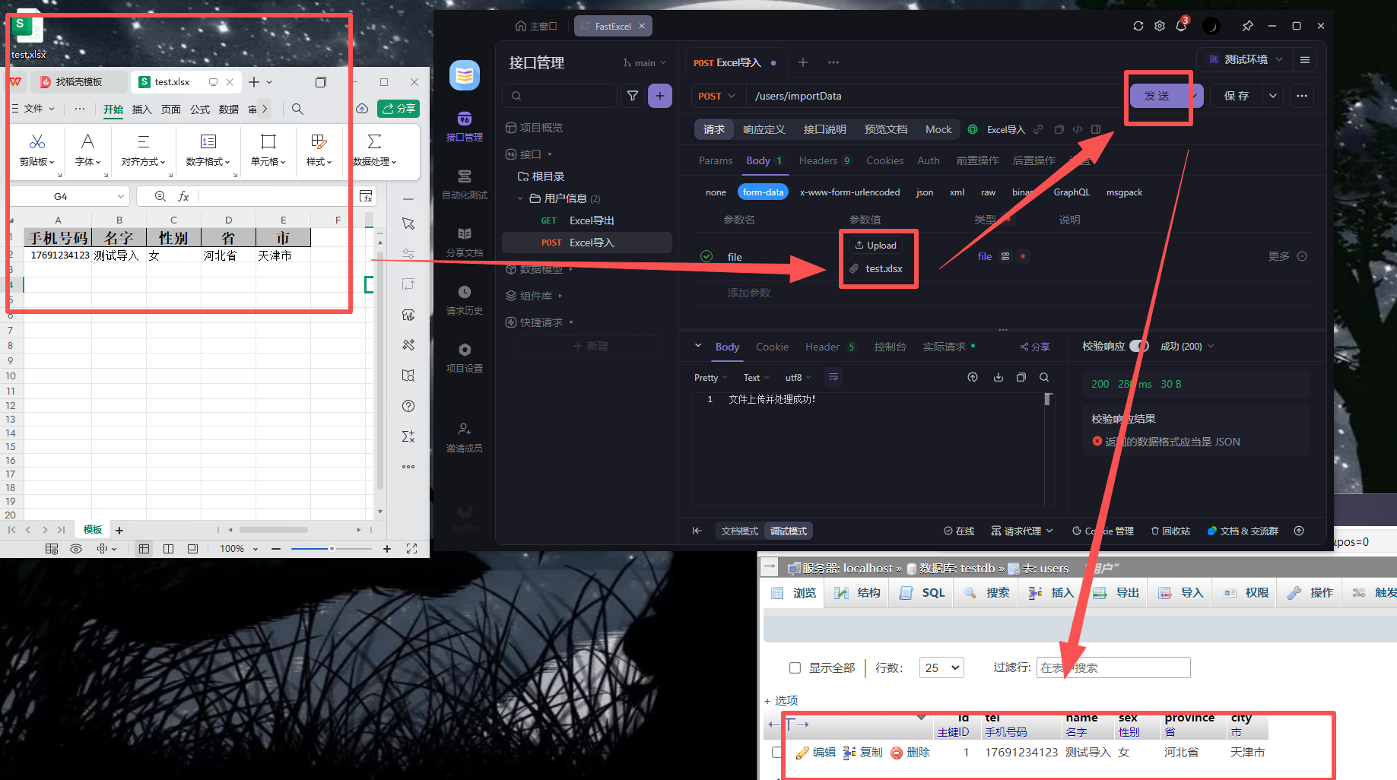Click the search magnifier in the WPS menu bar
1397x780 pixels.
[297, 109]
